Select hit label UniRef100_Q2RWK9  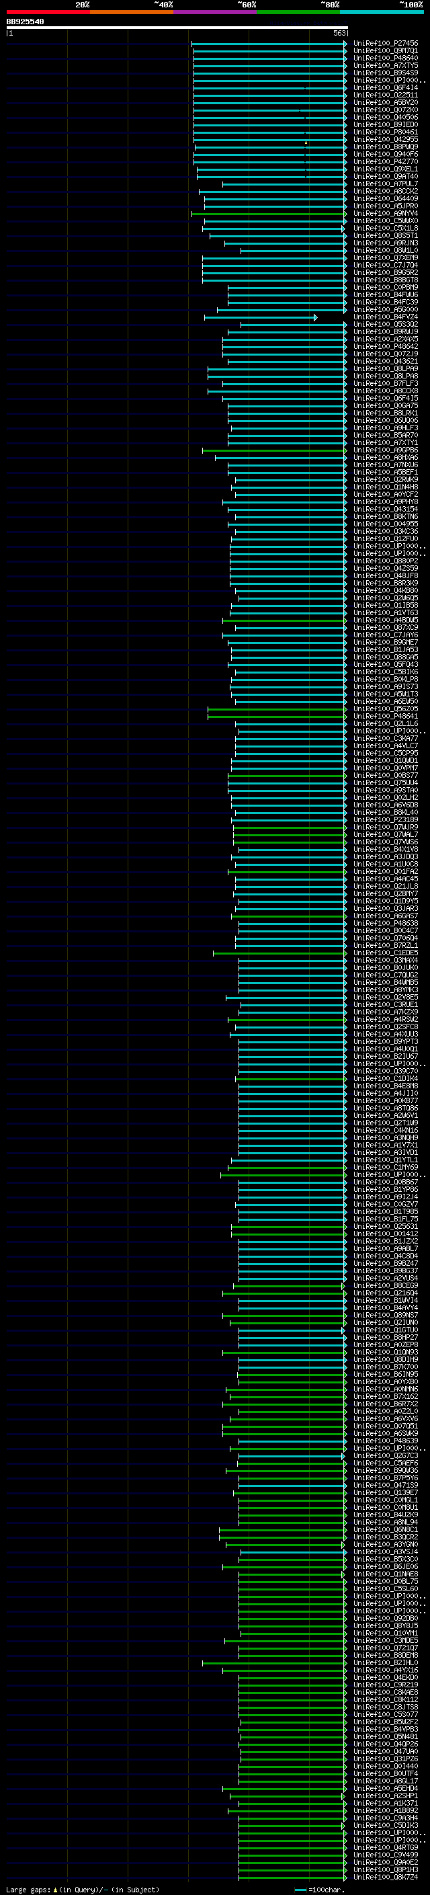pos(386,480)
